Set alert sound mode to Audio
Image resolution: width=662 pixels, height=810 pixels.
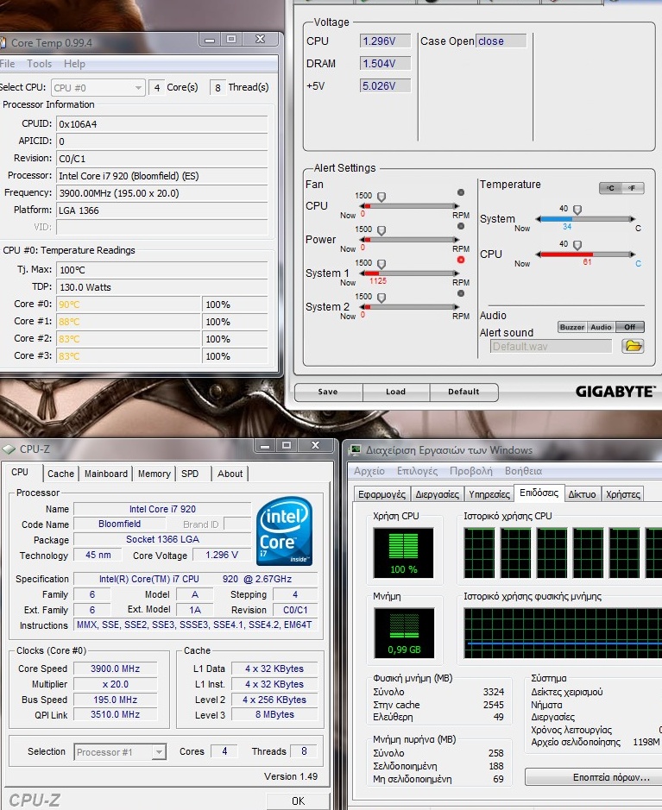click(601, 327)
